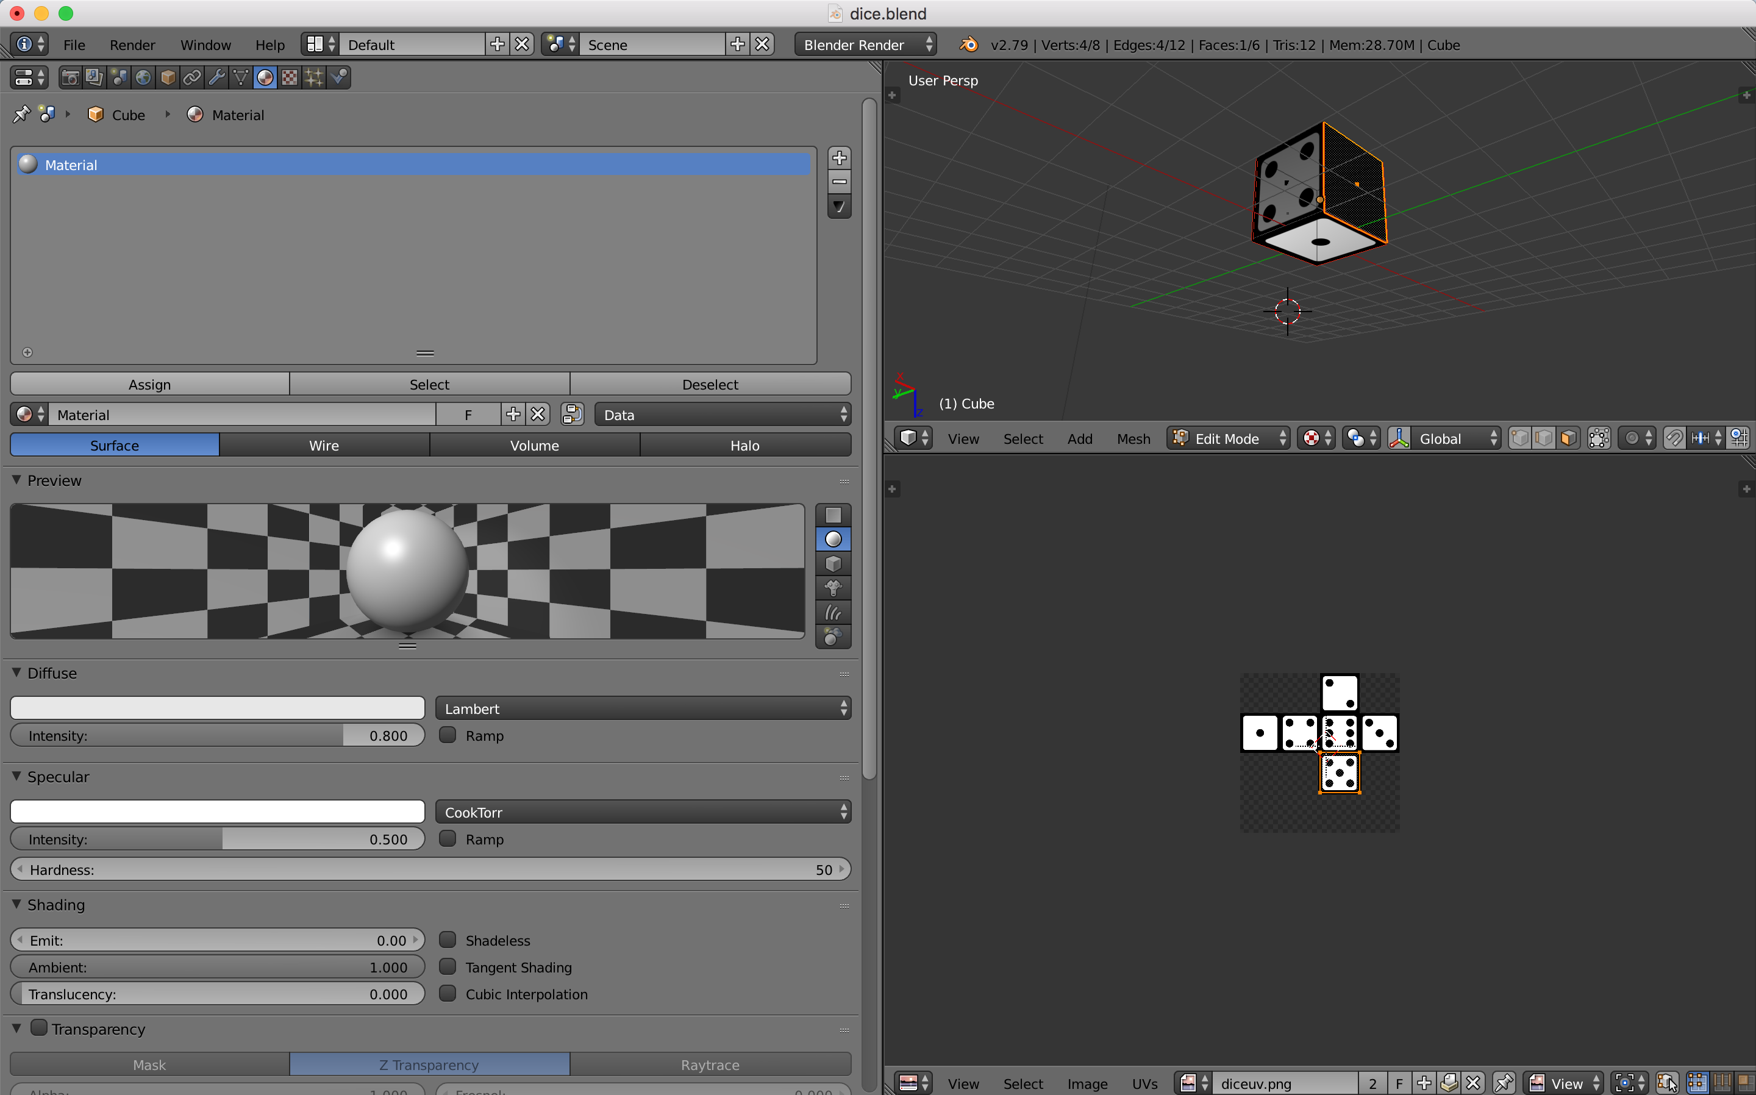
Task: Switch material type to Halo
Action: 745,444
